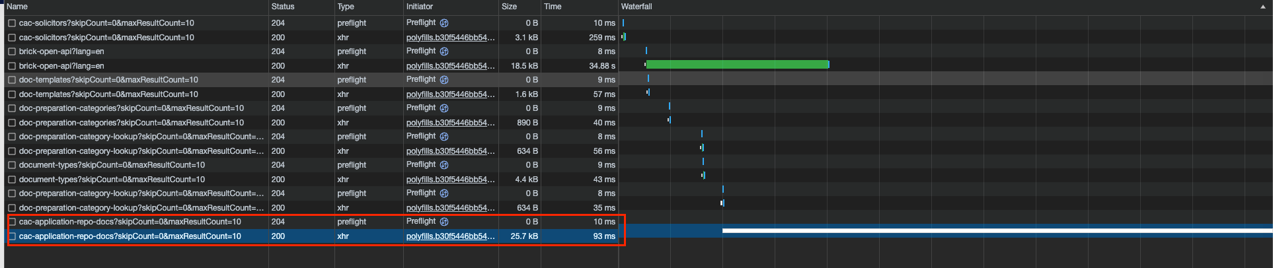The width and height of the screenshot is (1273, 268).
Task: Sort requests by the Time column header
Action: click(553, 7)
